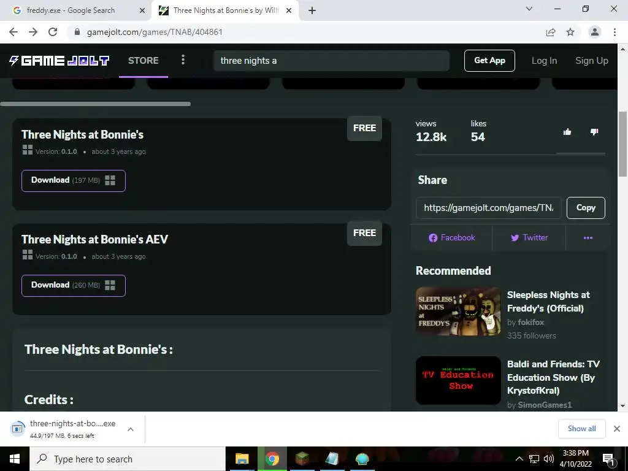The height and width of the screenshot is (471, 628).
Task: Click the Get App button
Action: click(489, 61)
